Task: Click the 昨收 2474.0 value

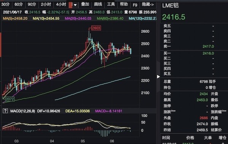Action: click(x=202, y=124)
